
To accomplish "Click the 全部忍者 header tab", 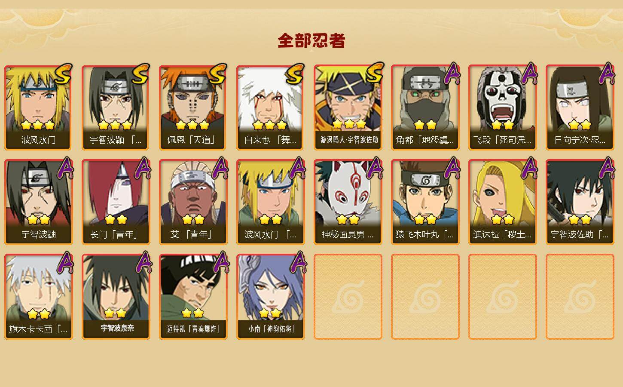I will (311, 40).
